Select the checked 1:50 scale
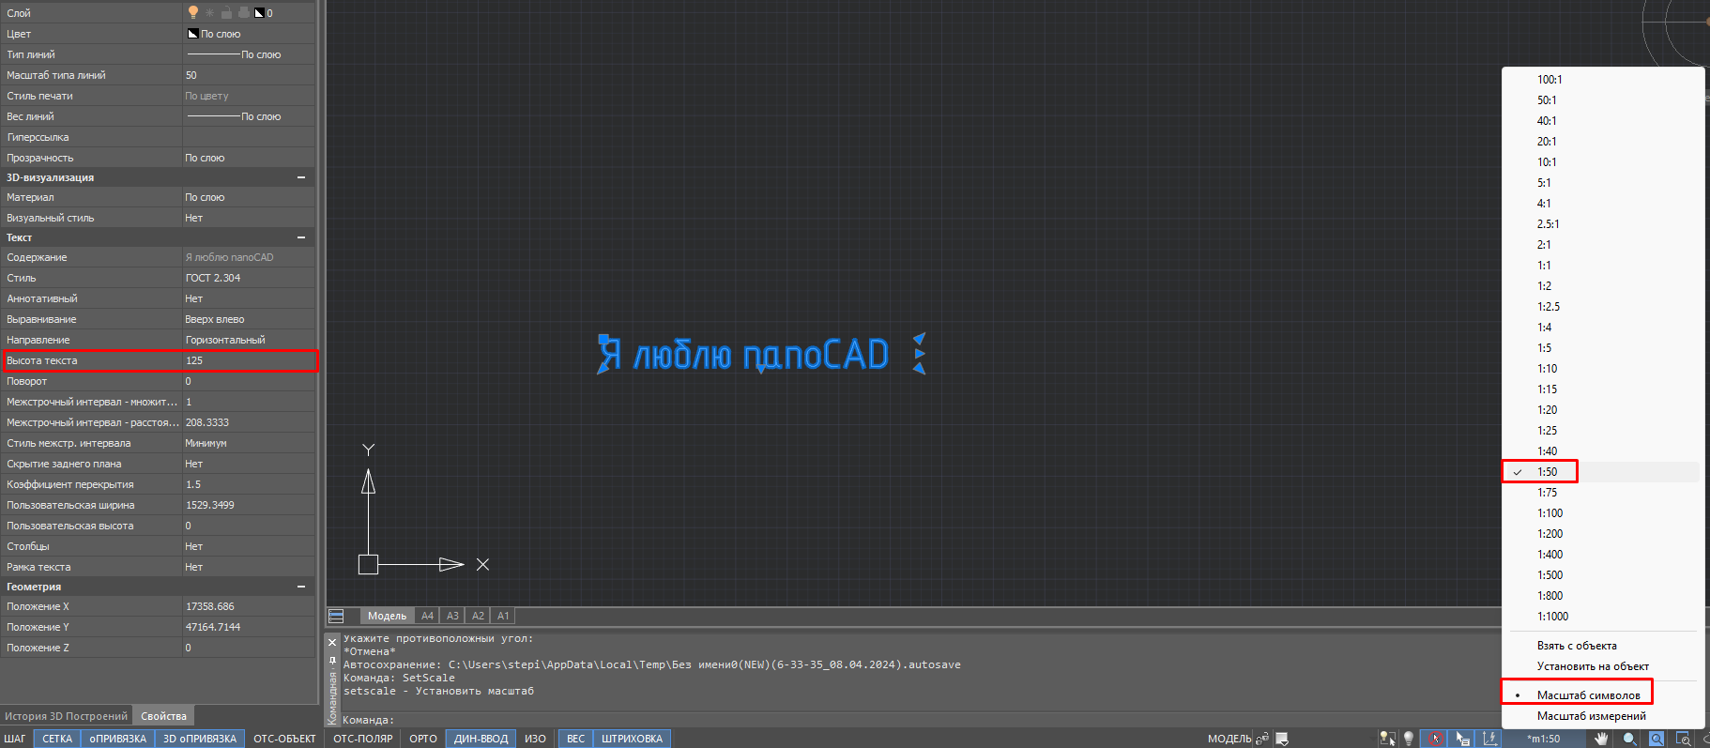 (x=1603, y=472)
